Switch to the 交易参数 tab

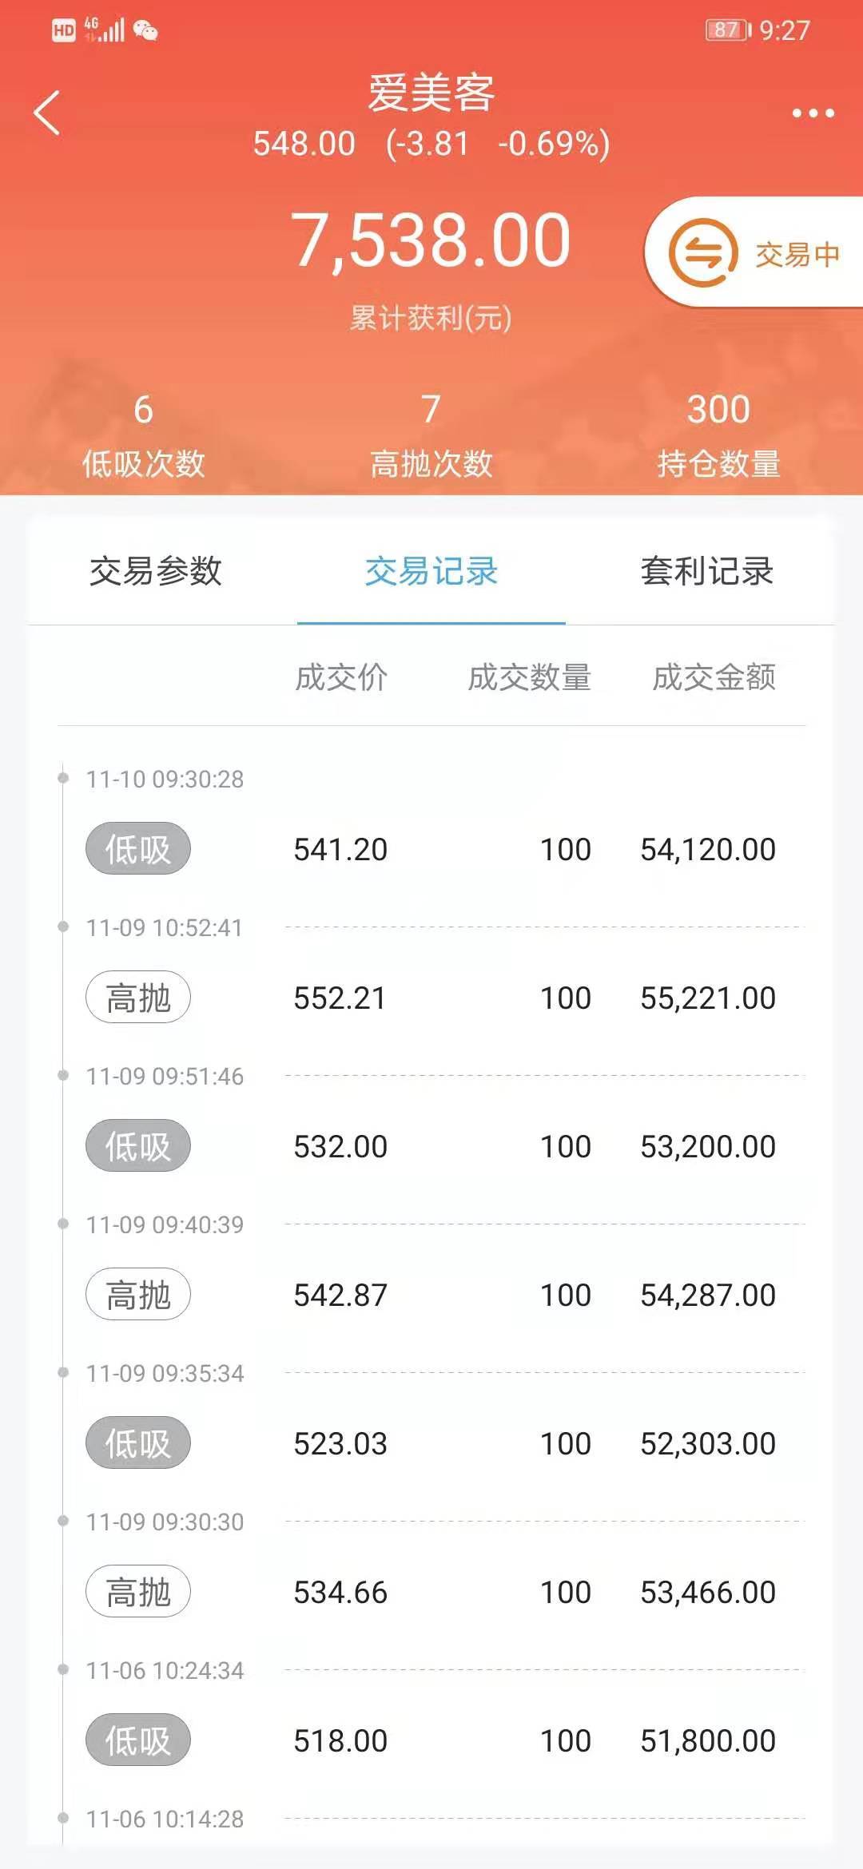156,571
